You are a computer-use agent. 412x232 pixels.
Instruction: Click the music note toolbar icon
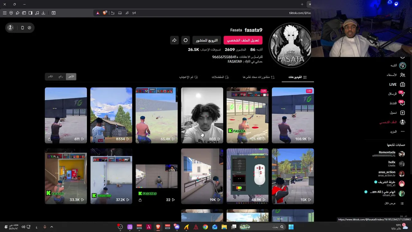pos(37,13)
